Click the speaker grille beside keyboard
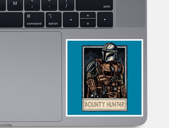Screen dimensions: 169x128 pos(131,14)
